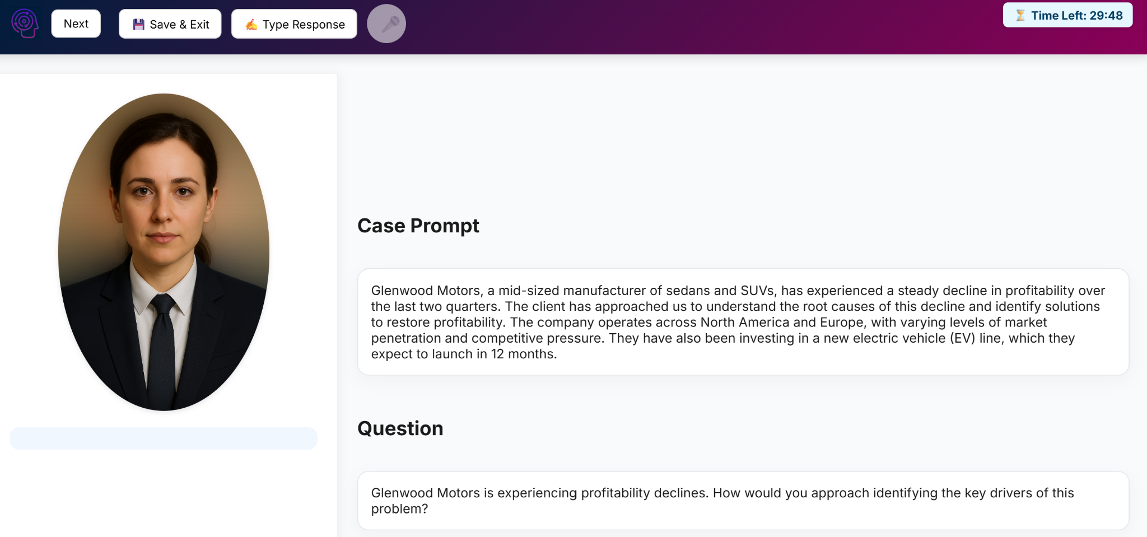Viewport: 1147px width, 537px height.
Task: Toggle typing mode via Type Response
Action: 294,24
